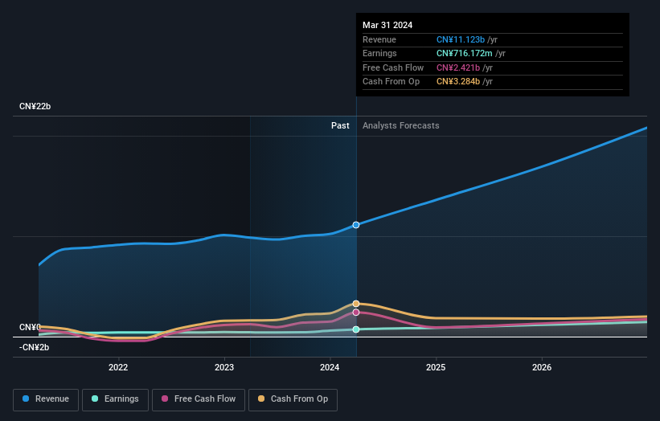This screenshot has height=421, width=660.
Task: Click the 2023 x-axis label
Action: pyautogui.click(x=224, y=367)
